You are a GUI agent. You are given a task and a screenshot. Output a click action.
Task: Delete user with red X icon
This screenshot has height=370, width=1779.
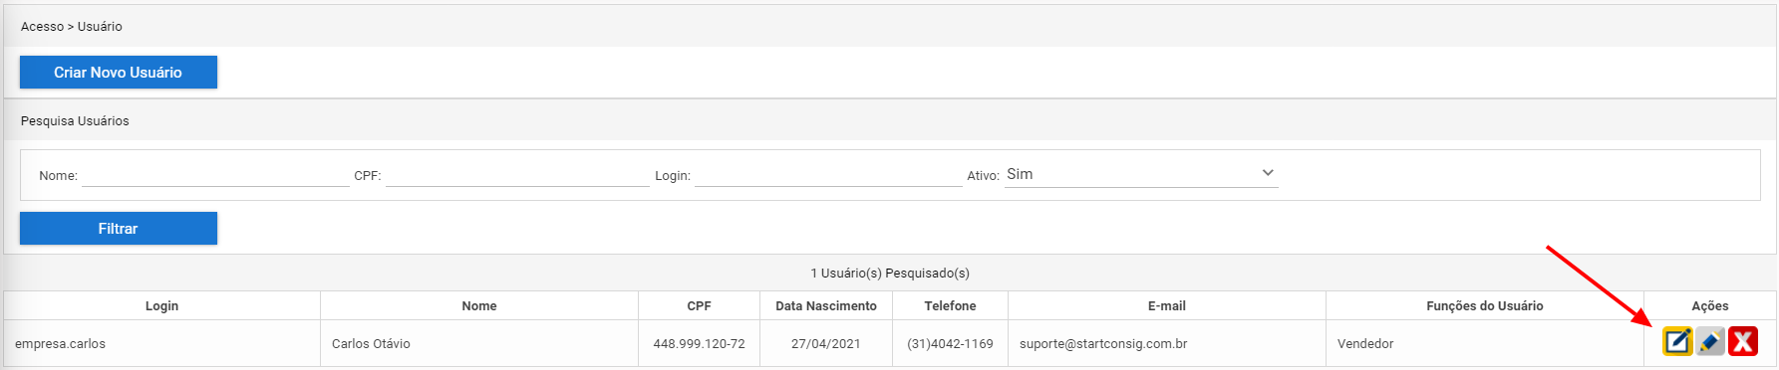click(x=1743, y=341)
